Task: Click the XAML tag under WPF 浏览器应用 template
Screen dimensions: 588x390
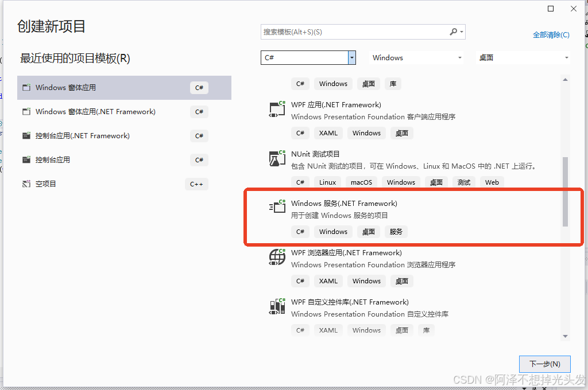Action: coord(328,281)
